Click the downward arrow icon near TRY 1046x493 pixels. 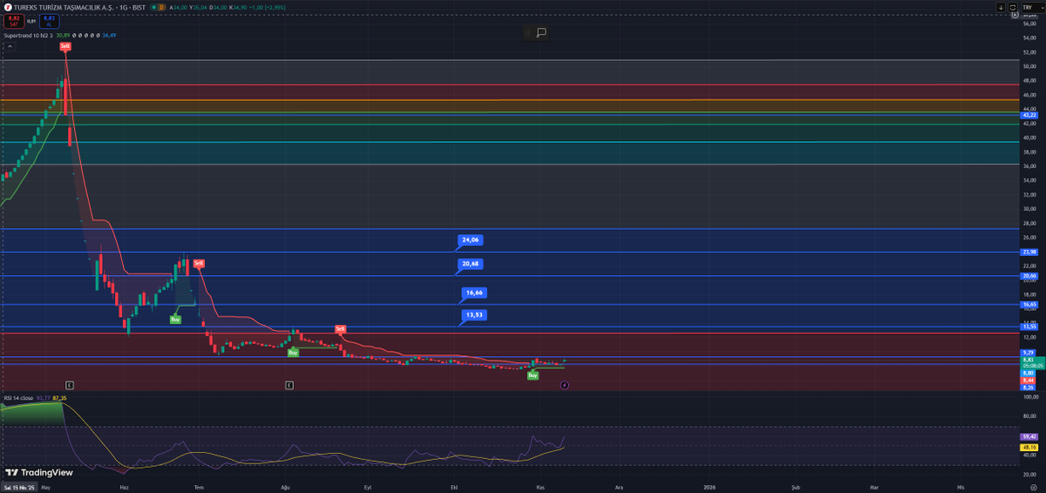(x=1001, y=7)
